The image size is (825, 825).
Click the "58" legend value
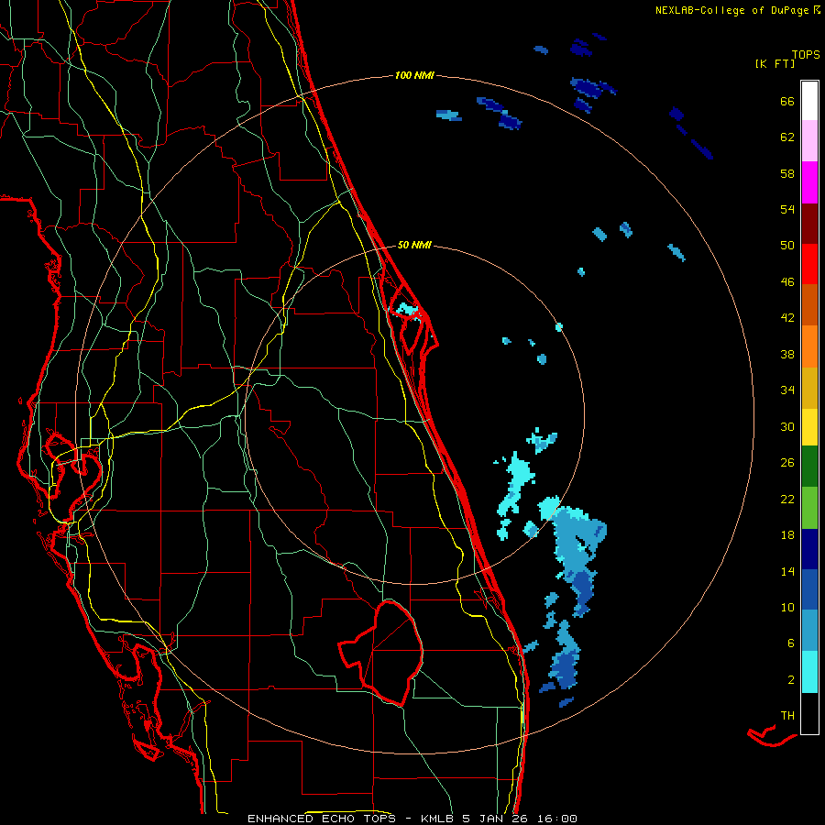[787, 173]
